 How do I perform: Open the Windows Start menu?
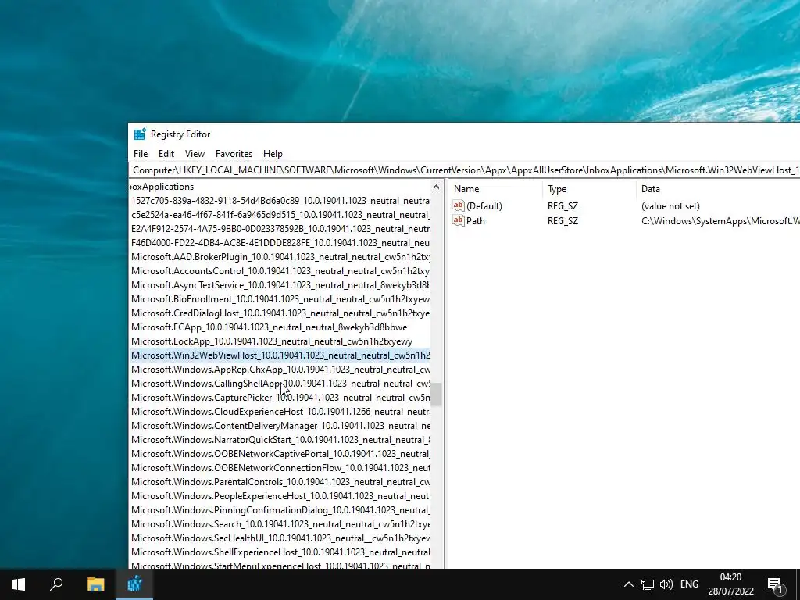coord(19,584)
